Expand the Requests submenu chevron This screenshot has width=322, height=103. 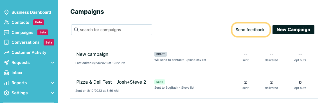53,63
